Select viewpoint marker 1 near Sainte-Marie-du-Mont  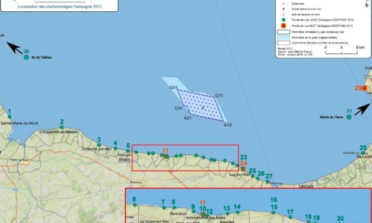(9, 117)
